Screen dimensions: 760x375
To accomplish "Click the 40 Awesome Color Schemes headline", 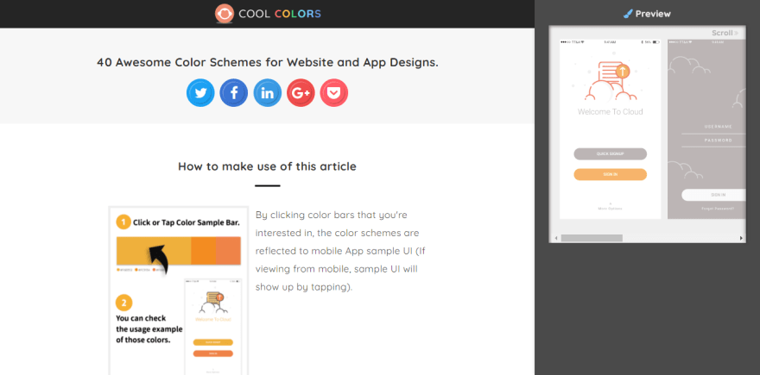I will coord(268,62).
